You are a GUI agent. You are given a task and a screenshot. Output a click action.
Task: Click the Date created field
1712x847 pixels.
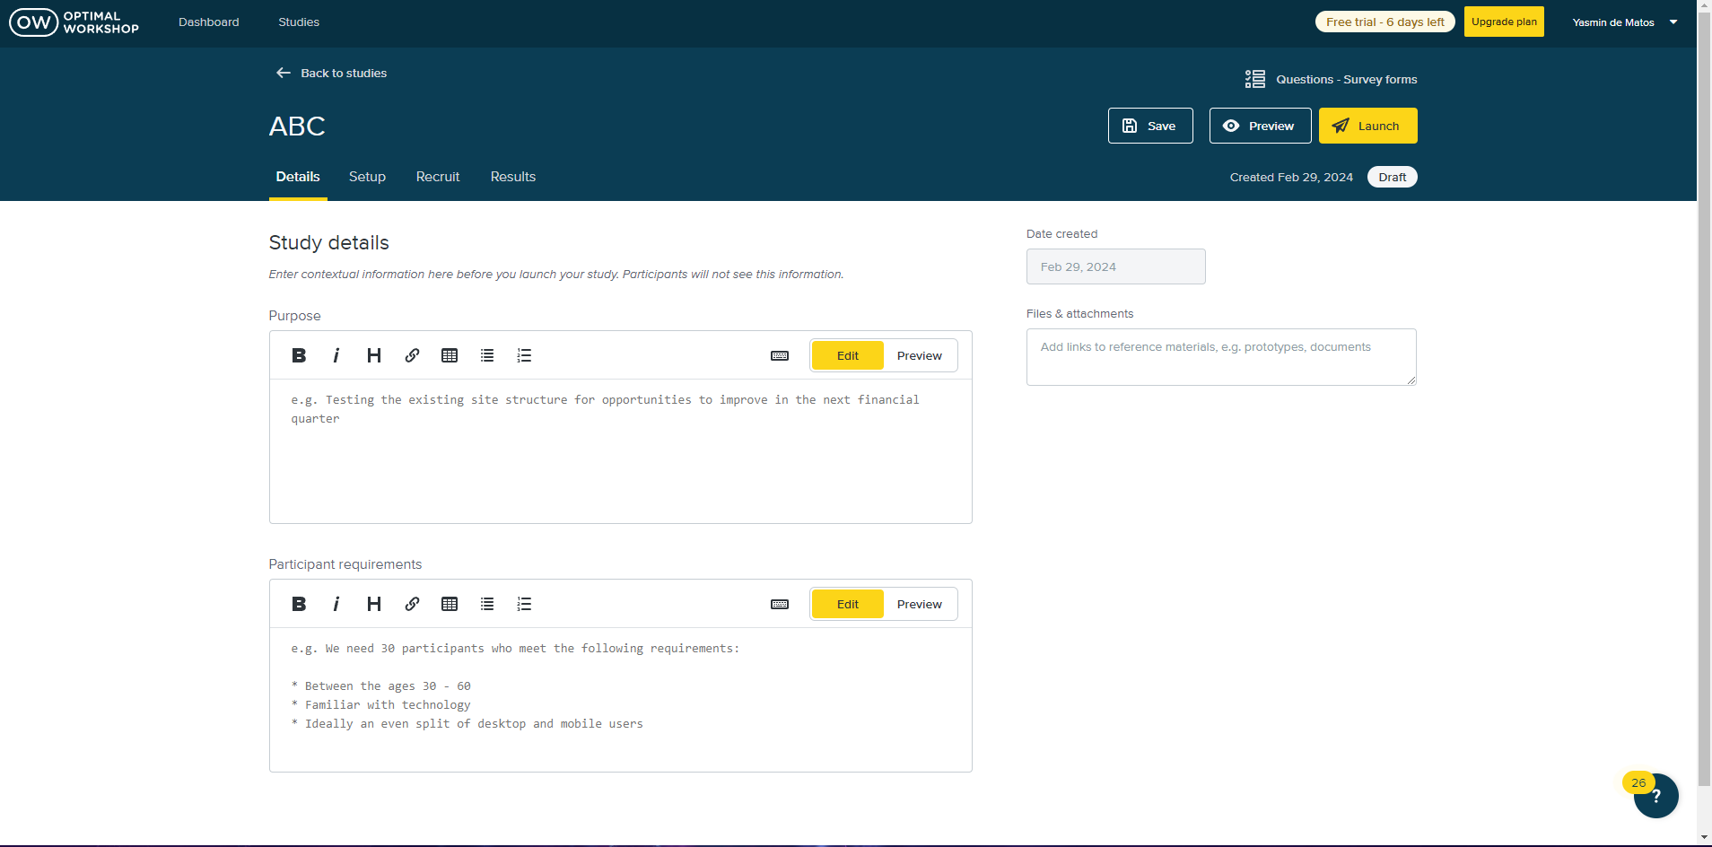pyautogui.click(x=1116, y=266)
